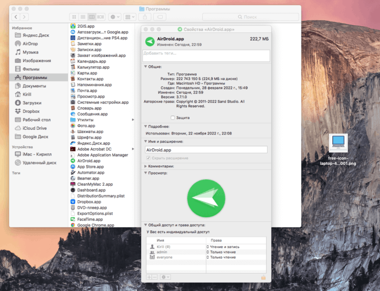Toggle Скрыть расширение checkbox

point(148,158)
